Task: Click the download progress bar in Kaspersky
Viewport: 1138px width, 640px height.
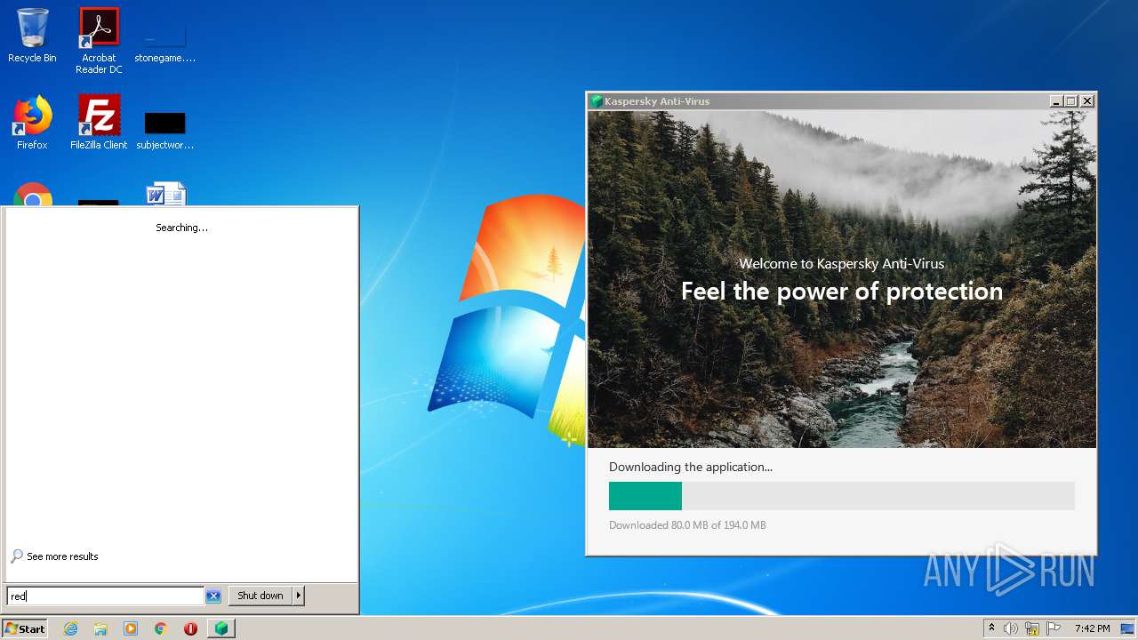Action: [x=842, y=496]
